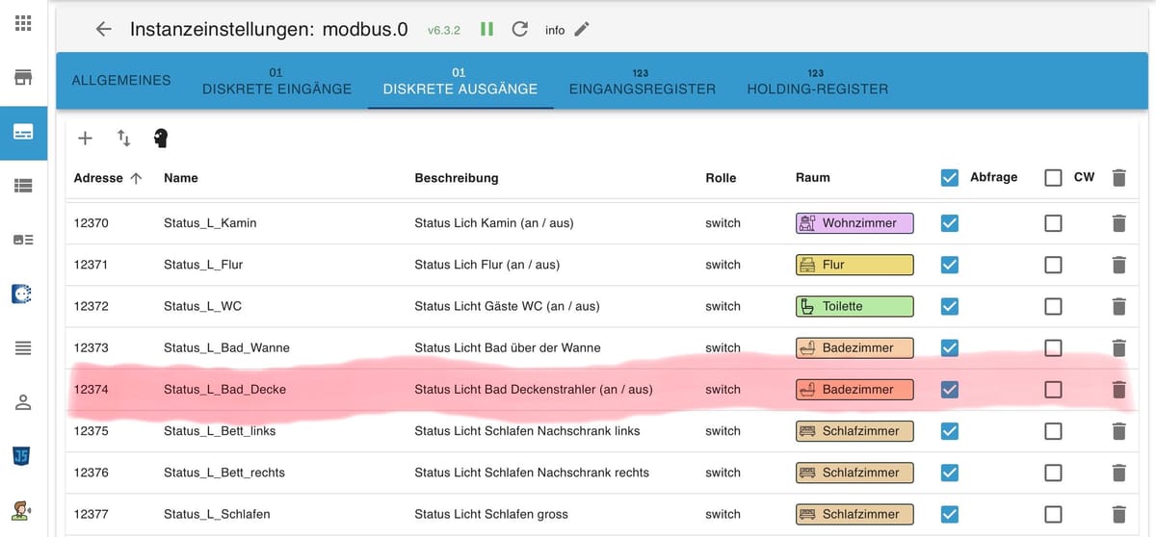Image resolution: width=1156 pixels, height=537 pixels.
Task: Open role dropdown 'switch' for Status_L_Kamin
Action: [x=722, y=223]
